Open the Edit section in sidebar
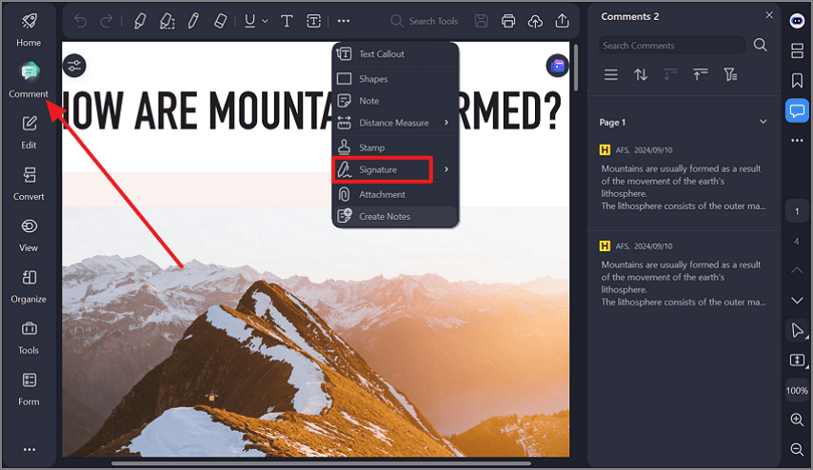 click(x=29, y=132)
